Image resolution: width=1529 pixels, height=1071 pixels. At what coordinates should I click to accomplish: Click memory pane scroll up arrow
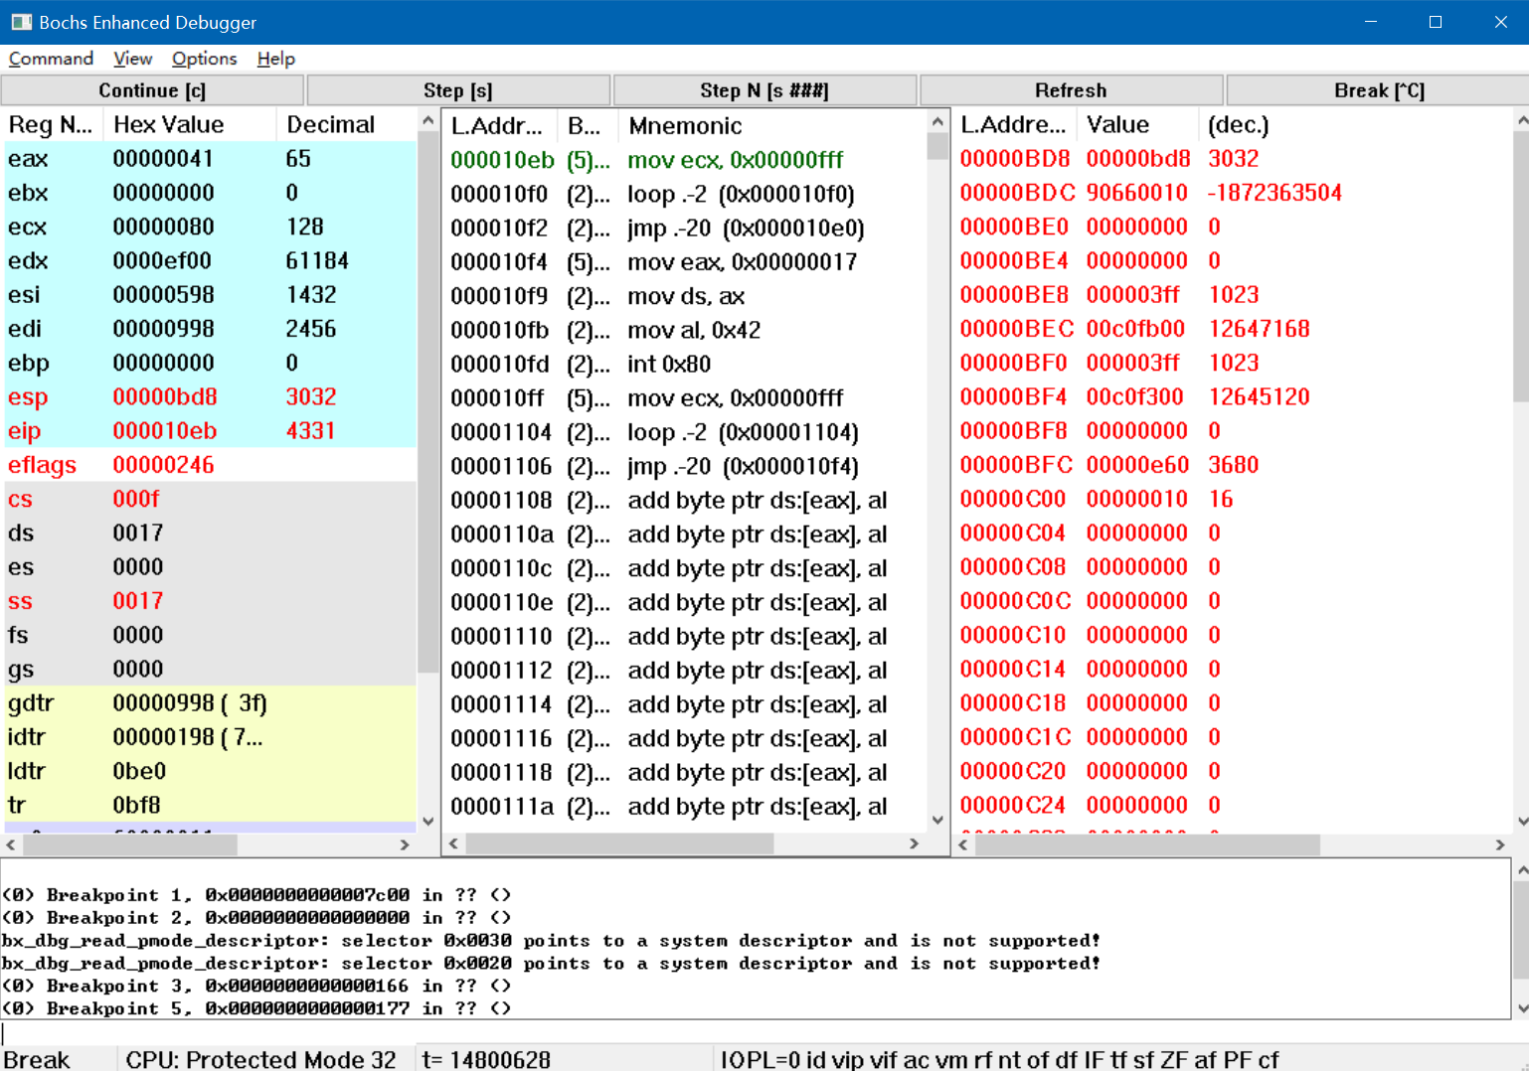point(1521,120)
